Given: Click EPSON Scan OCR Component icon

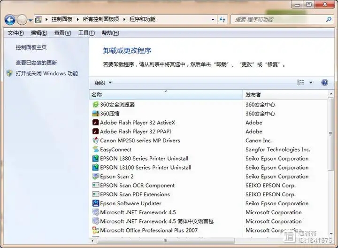Looking at the screenshot, I should pos(95,185).
